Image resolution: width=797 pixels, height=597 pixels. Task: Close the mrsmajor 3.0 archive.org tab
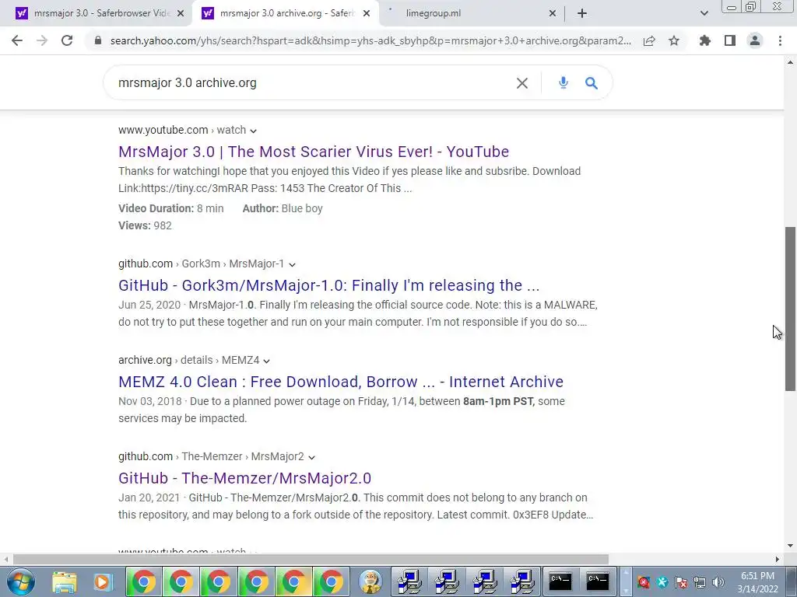[367, 13]
